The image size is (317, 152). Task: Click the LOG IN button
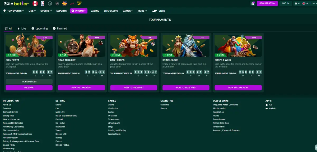coord(286,3)
